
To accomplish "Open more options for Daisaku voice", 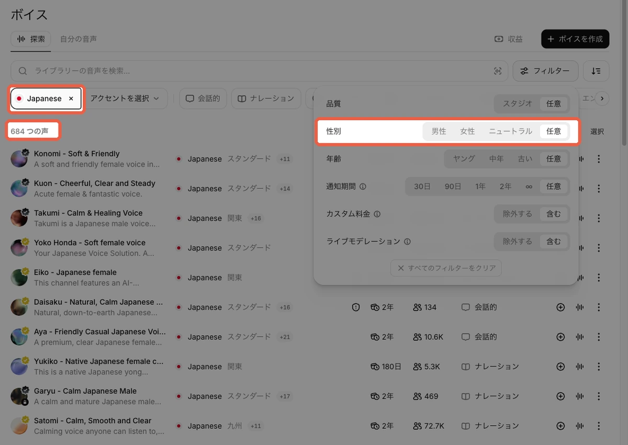I will coord(599,307).
